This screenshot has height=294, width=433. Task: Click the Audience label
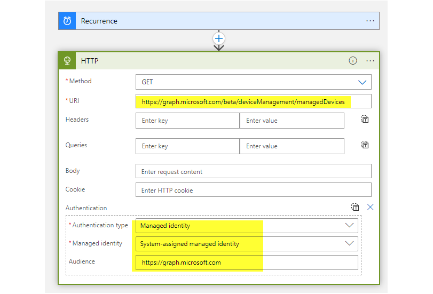pyautogui.click(x=82, y=261)
